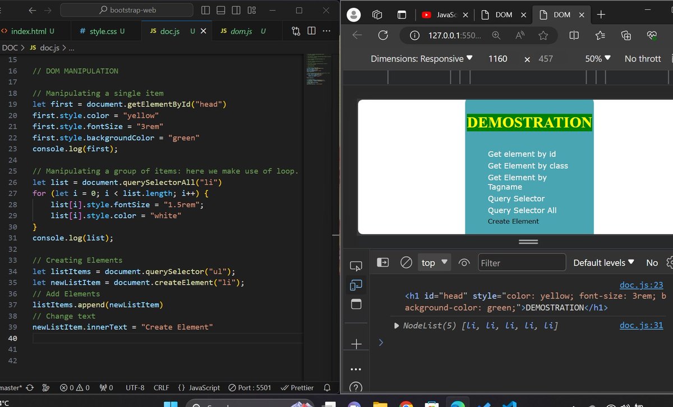Toggle VS Code primary sidebar layout icon
This screenshot has height=407, width=673.
205,10
